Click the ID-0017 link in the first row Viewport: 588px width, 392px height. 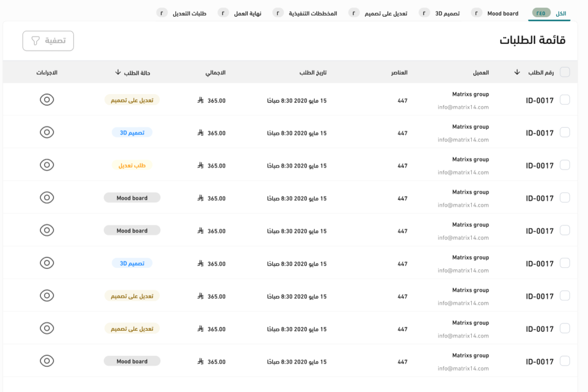pos(539,100)
